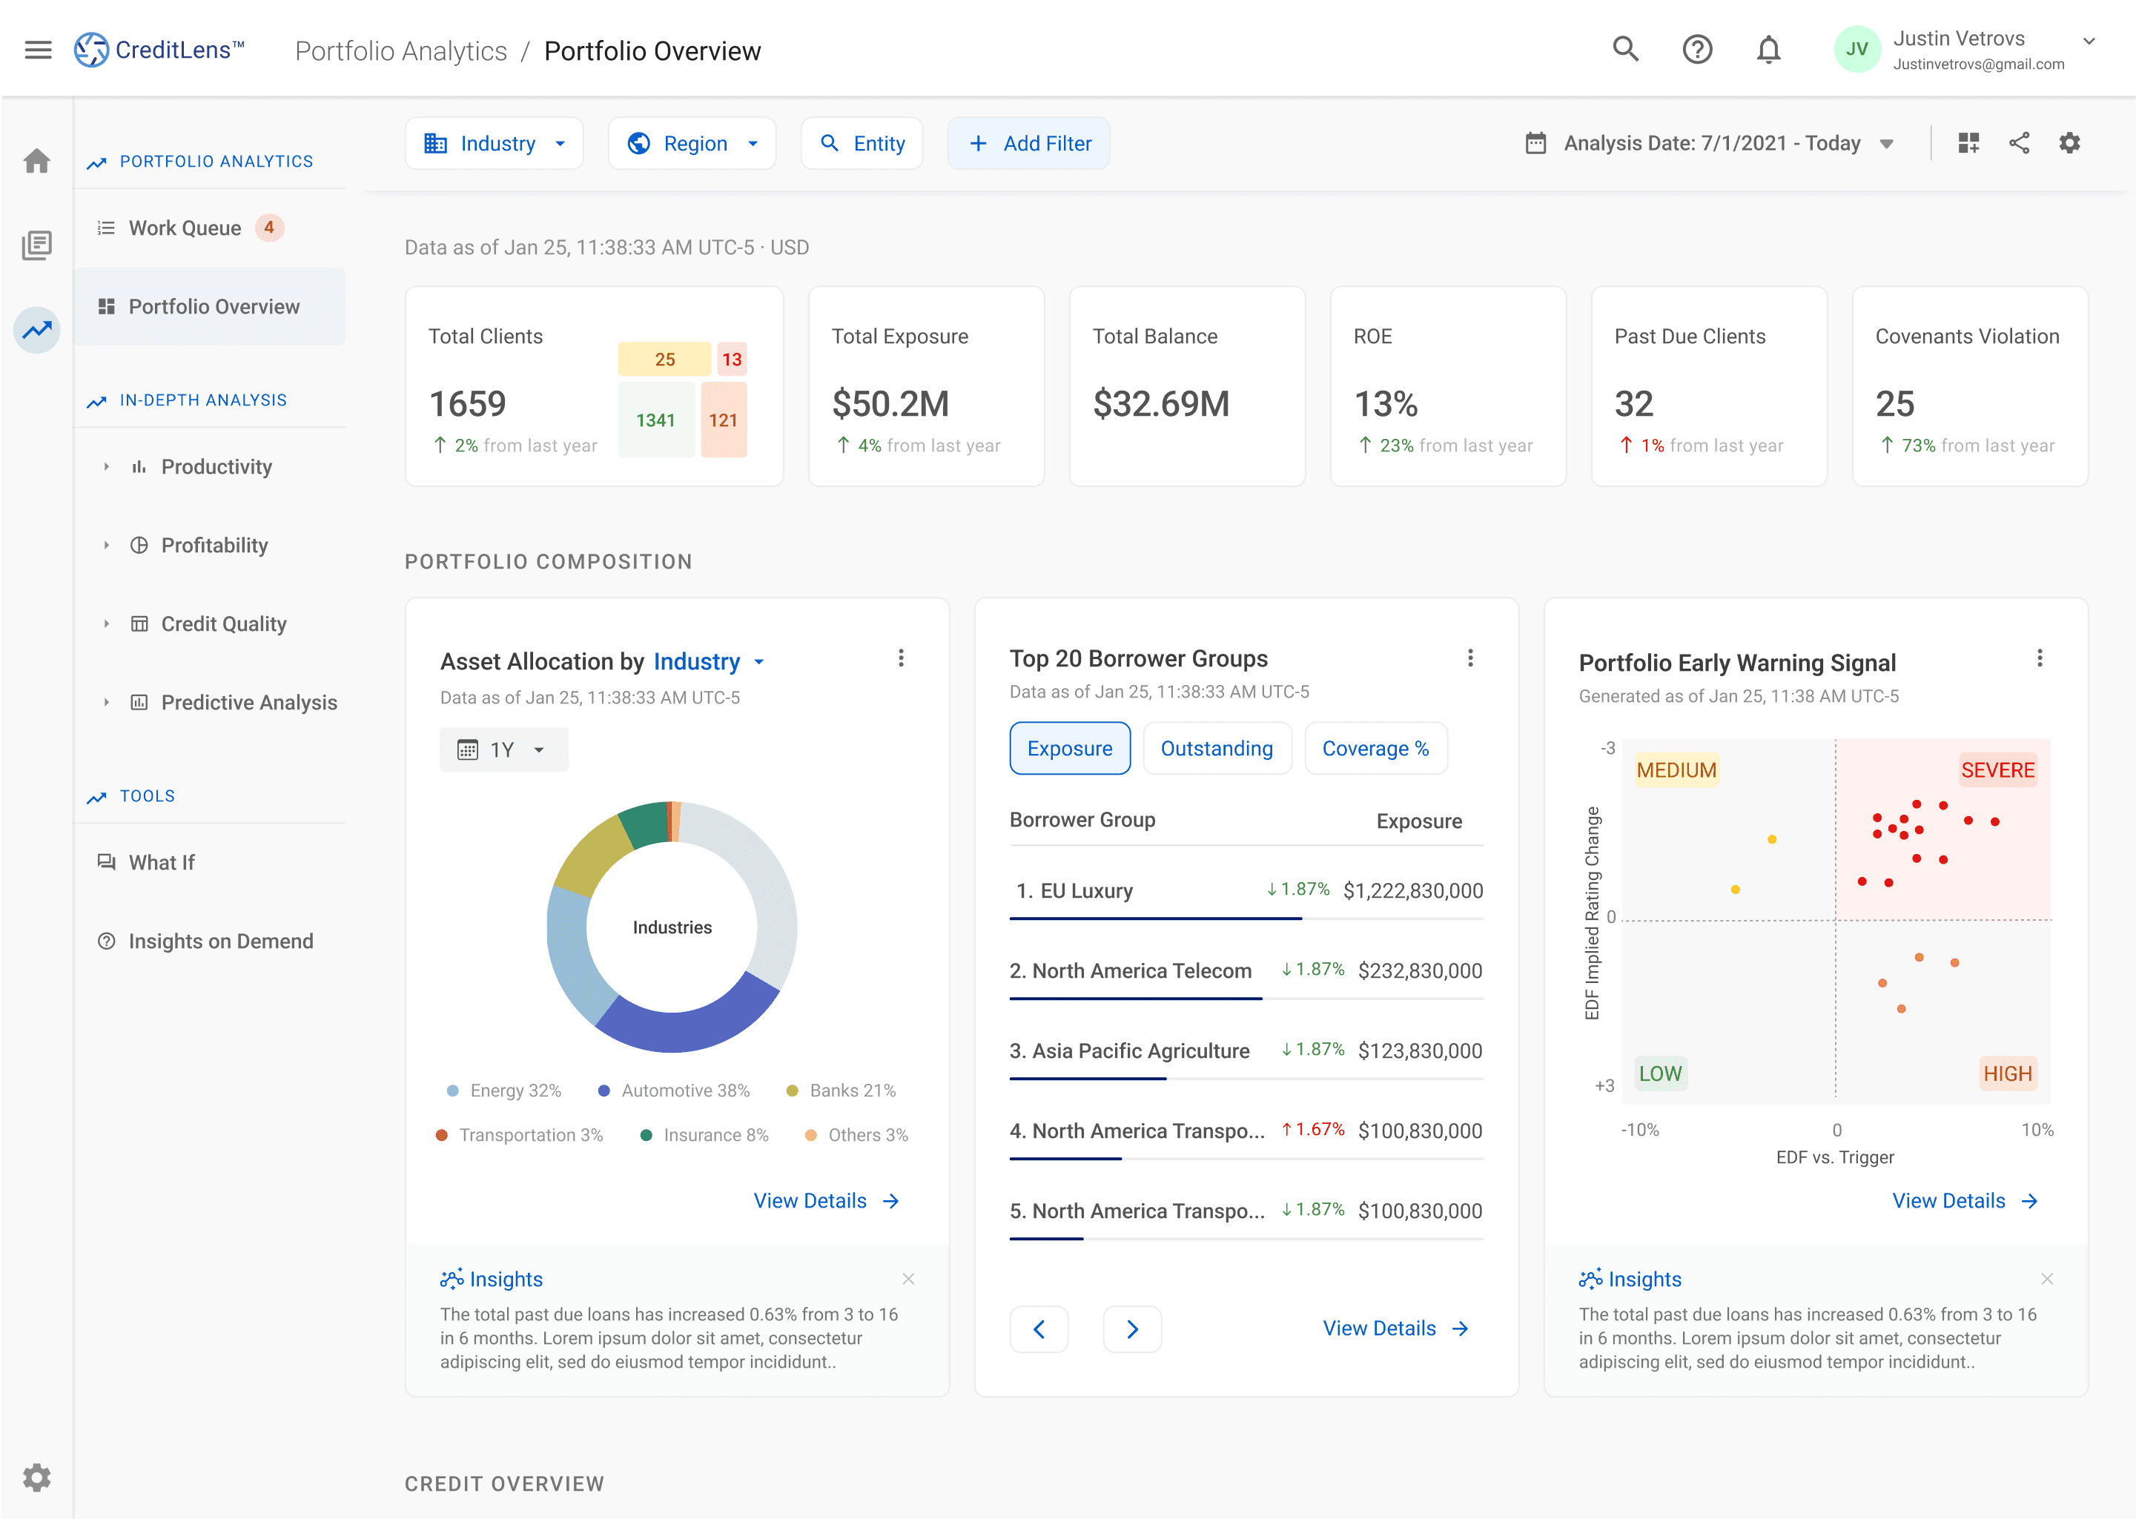Image resolution: width=2136 pixels, height=1519 pixels.
Task: Expand the Credit Quality tree item
Action: click(107, 624)
